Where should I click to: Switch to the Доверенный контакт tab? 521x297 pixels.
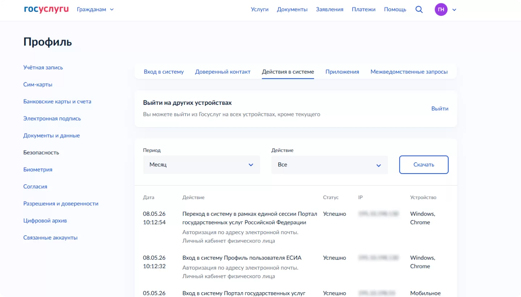tap(223, 72)
